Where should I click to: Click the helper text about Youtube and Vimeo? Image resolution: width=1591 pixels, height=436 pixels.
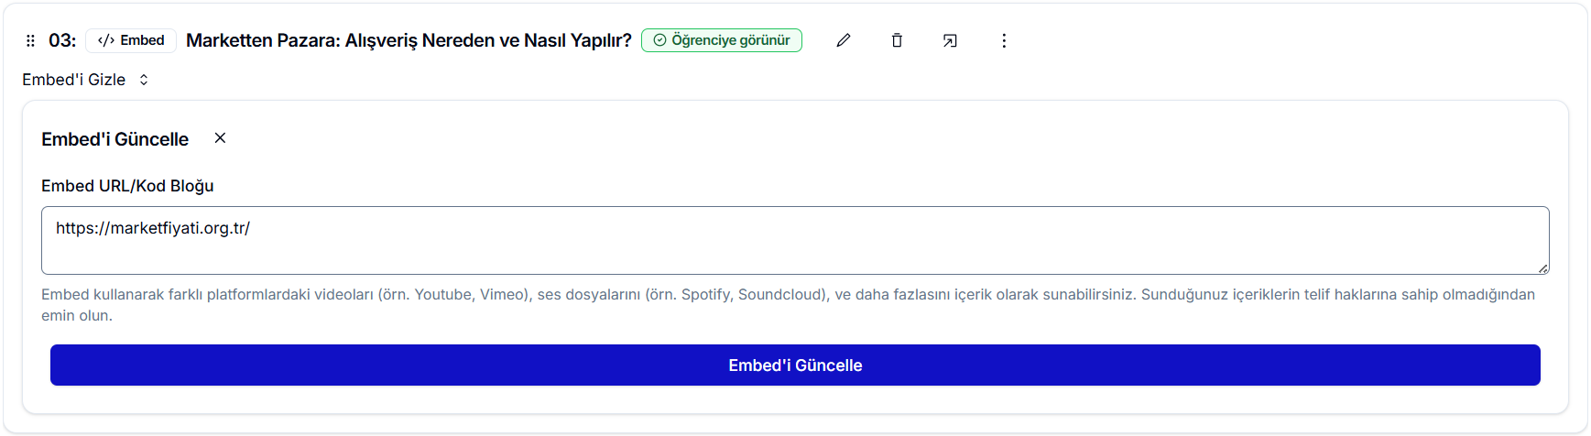tap(788, 305)
